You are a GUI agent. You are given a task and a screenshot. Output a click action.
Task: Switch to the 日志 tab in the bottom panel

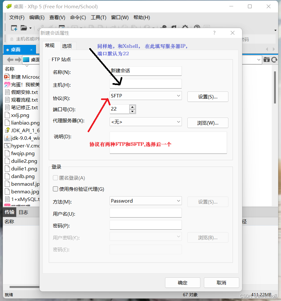(x=24, y=212)
